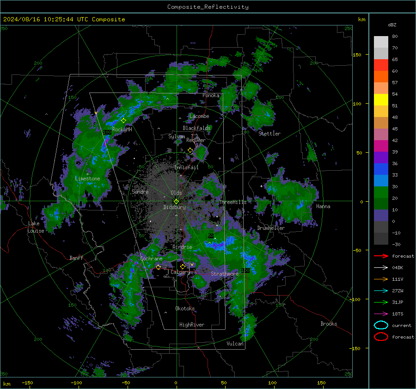This screenshot has height=389, width=416.
Task: Click the Lacombe town label
Action: (x=199, y=116)
